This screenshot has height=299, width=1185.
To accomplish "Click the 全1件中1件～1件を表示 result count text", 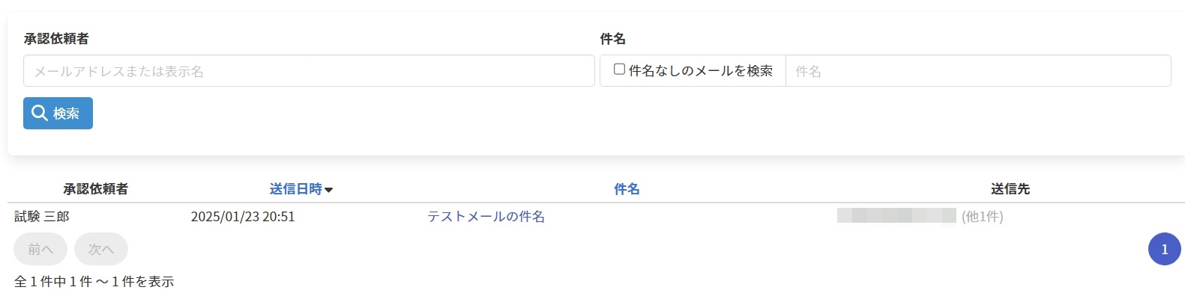I will (94, 282).
